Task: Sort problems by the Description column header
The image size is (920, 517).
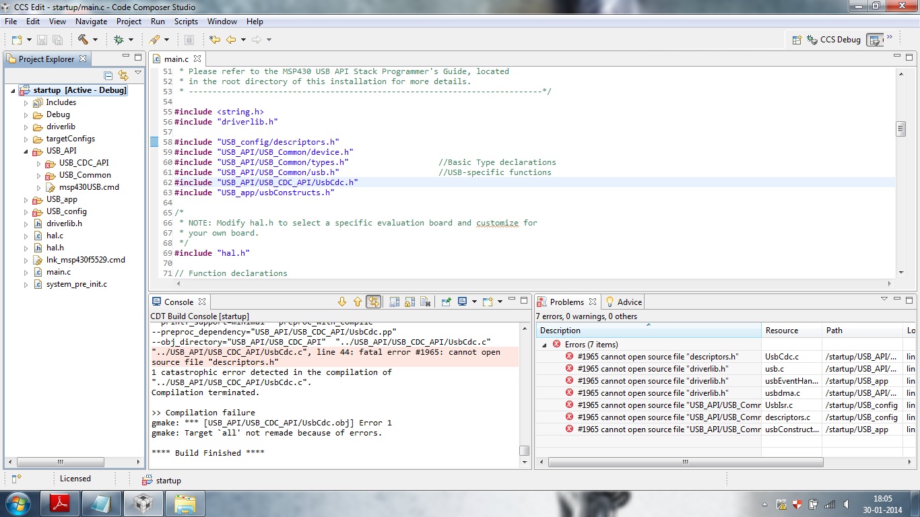Action: point(649,331)
